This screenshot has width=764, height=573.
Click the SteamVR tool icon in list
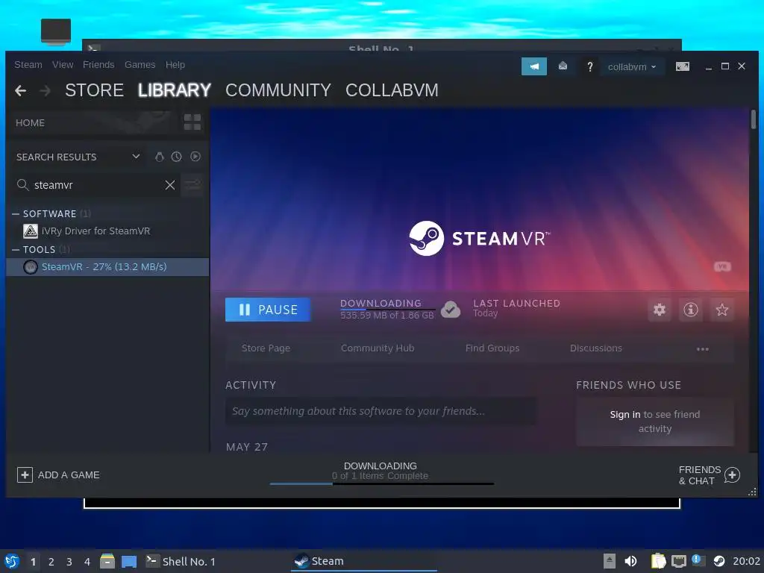[31, 267]
